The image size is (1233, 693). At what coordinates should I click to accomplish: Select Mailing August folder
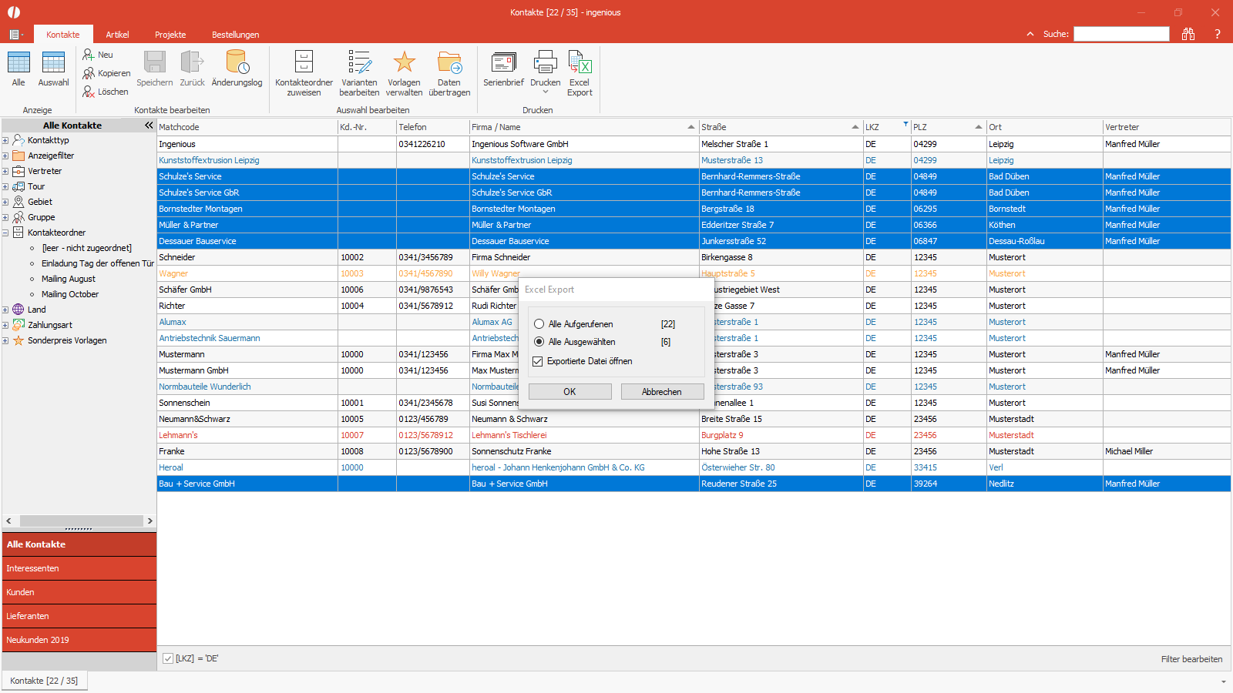point(68,279)
